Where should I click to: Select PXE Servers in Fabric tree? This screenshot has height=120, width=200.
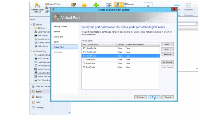coord(41,35)
